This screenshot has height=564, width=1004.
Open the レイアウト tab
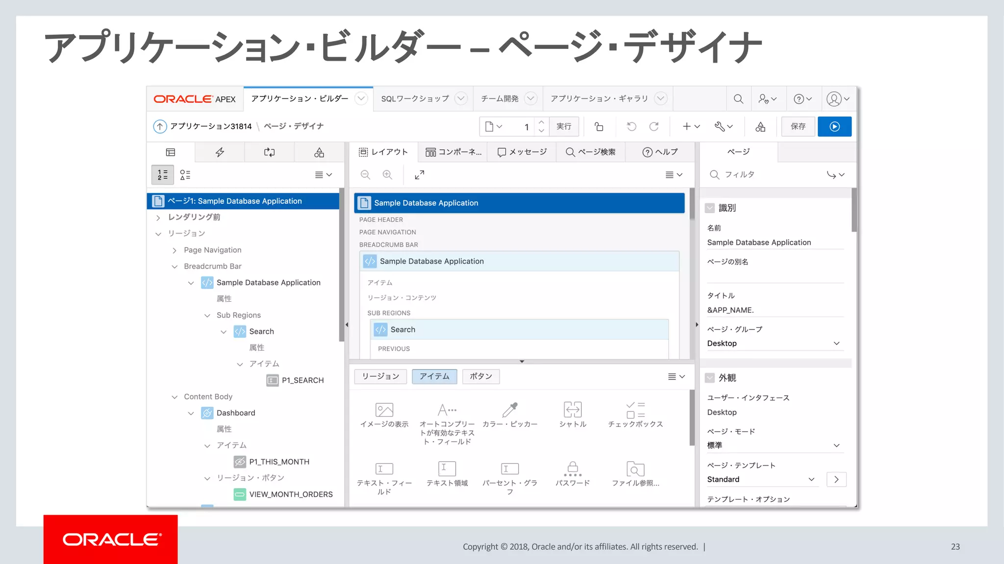(383, 152)
